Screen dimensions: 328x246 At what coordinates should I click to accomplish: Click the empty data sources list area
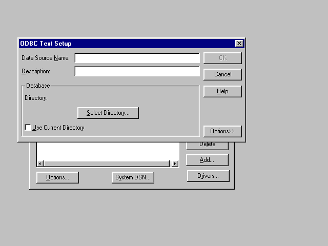click(x=108, y=151)
